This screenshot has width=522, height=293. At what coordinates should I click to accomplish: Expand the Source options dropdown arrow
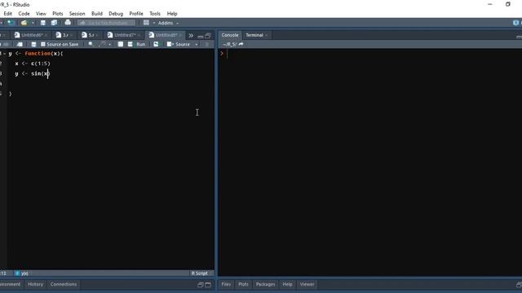click(x=197, y=45)
